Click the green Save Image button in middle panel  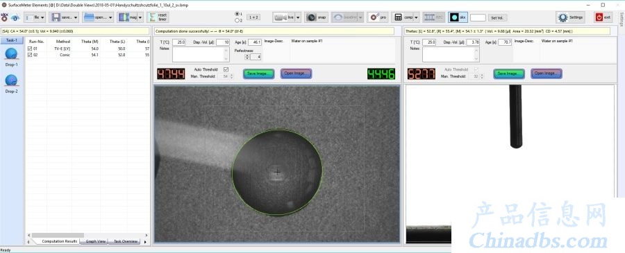coord(259,73)
